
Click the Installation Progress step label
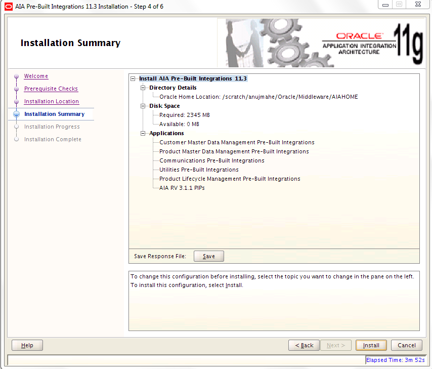tap(52, 127)
